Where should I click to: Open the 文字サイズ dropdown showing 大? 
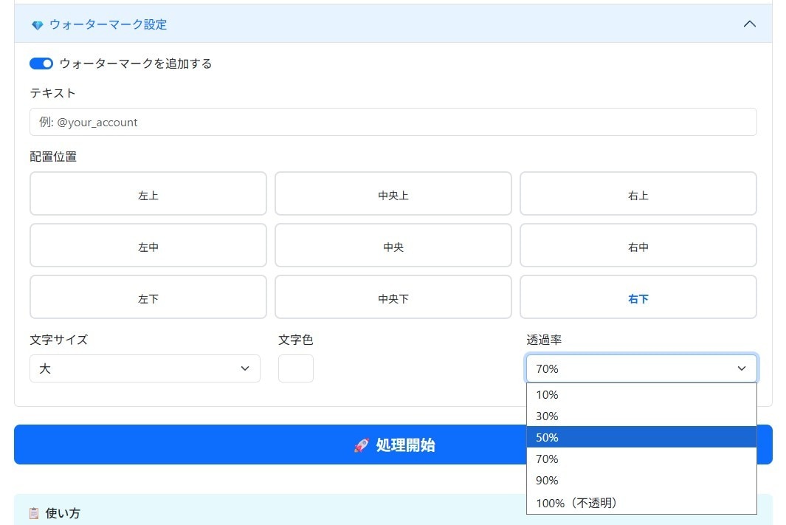coord(145,368)
